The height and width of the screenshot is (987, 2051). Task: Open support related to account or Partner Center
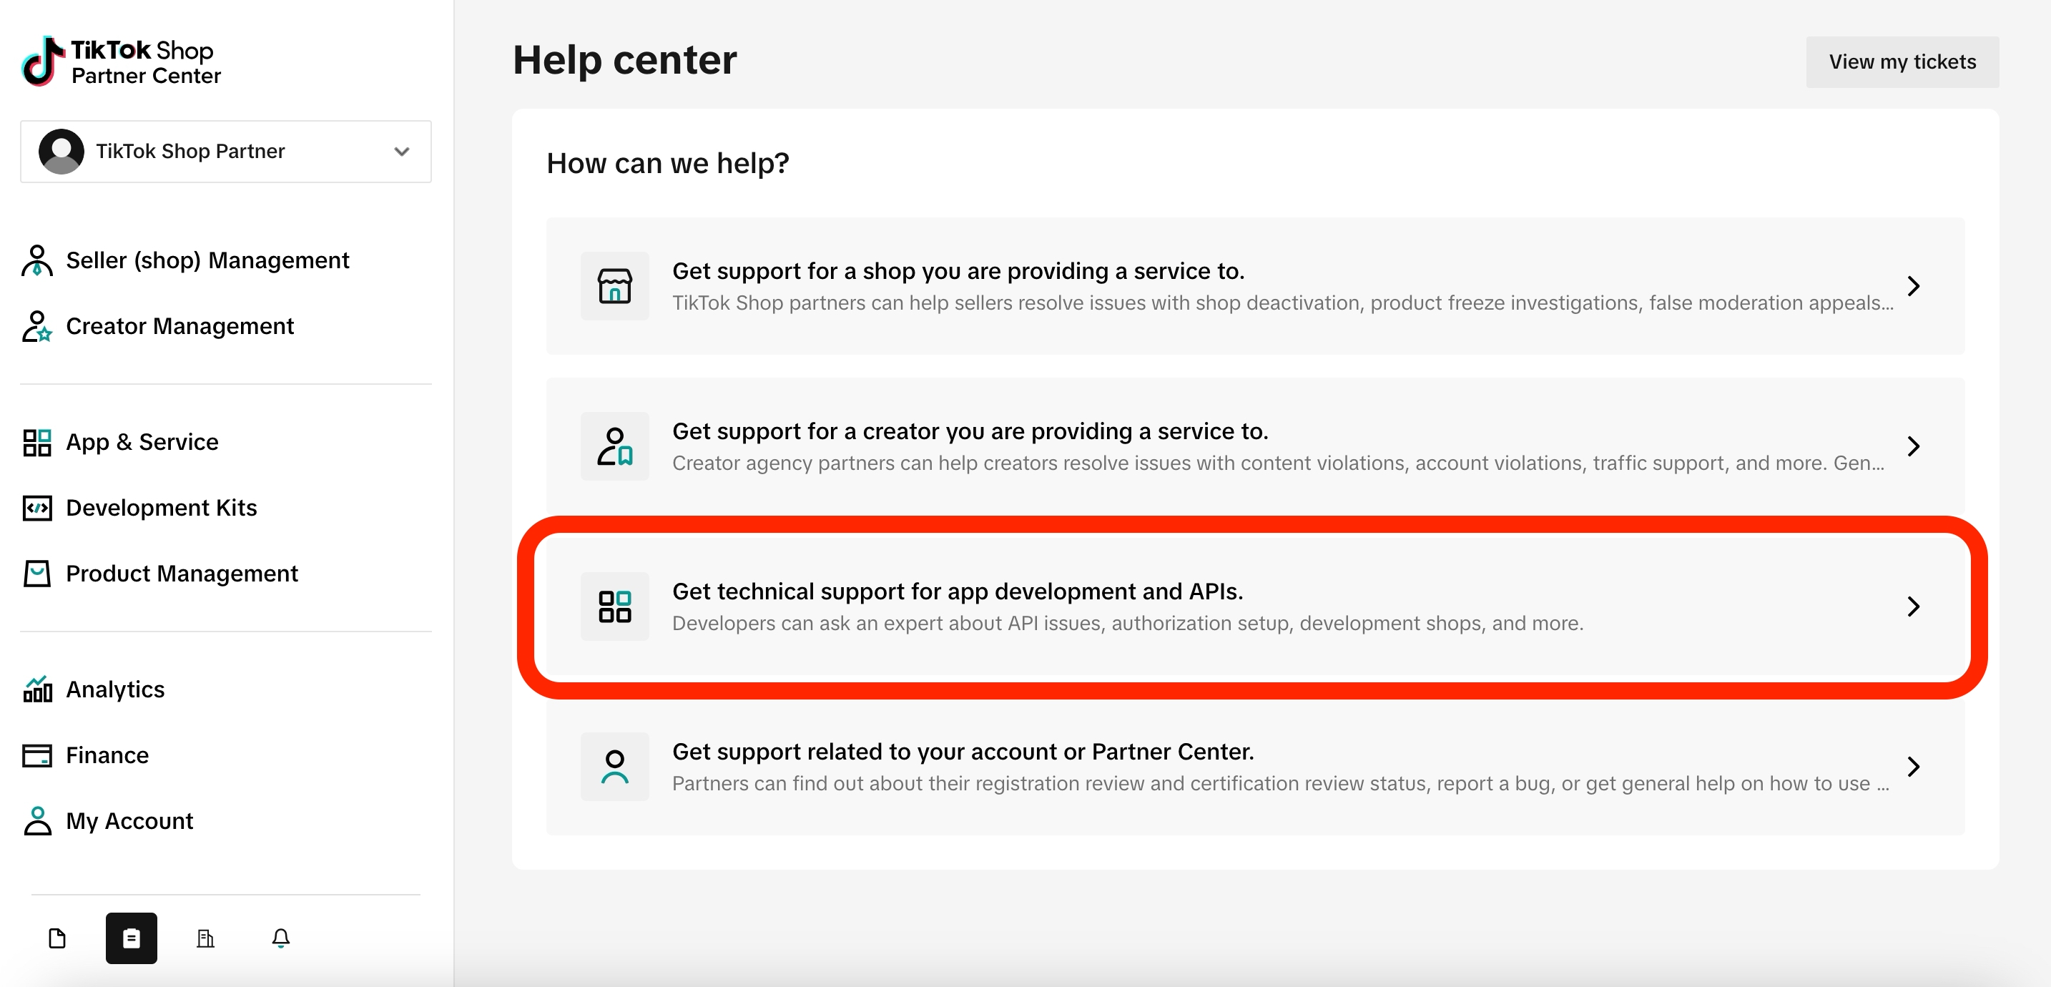pyautogui.click(x=1255, y=767)
